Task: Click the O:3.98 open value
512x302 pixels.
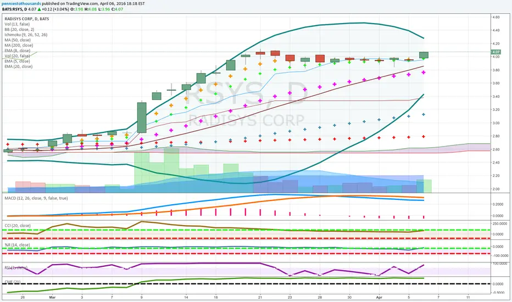Action: coord(77,9)
